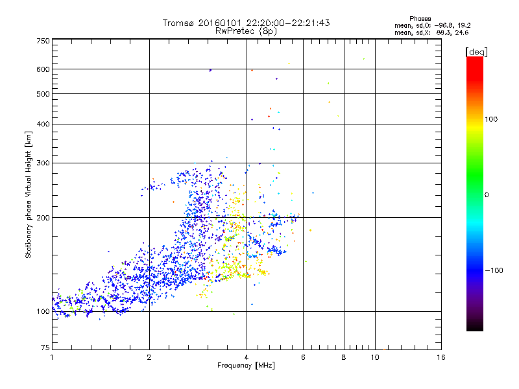Screen dimensions: 519x389
Task: Click the RwPretec (8p) subtitle
Action: [246, 31]
